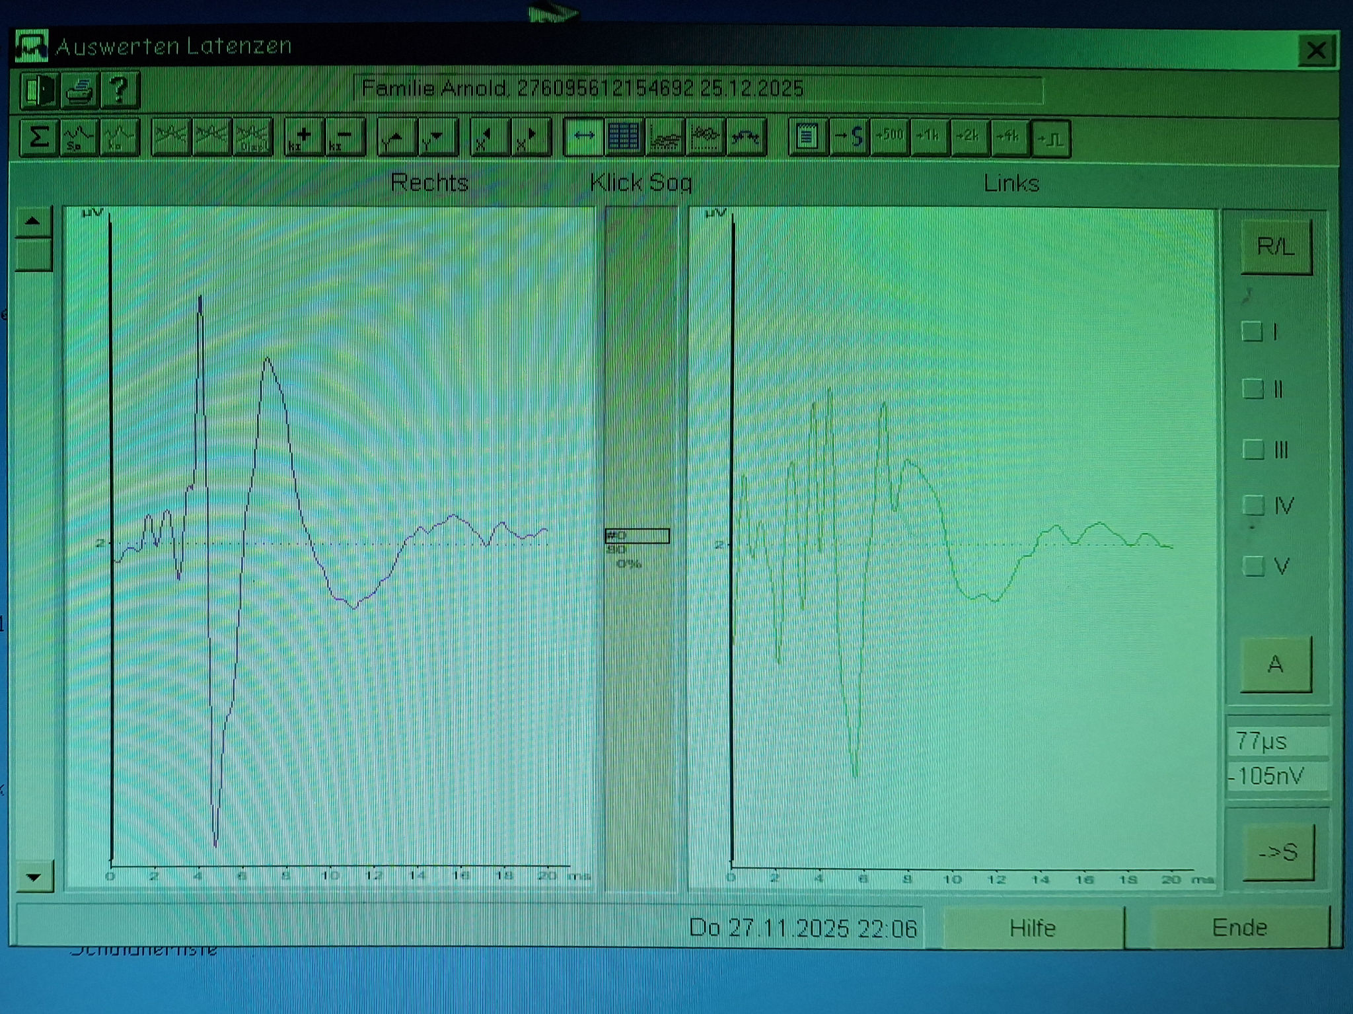Viewport: 1353px width, 1014px height.
Task: Open help with the question mark icon
Action: [120, 90]
